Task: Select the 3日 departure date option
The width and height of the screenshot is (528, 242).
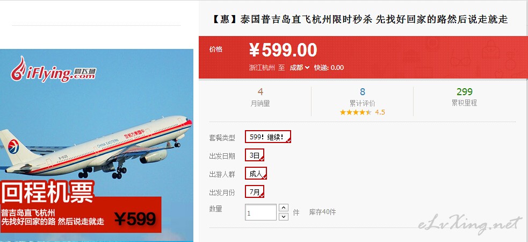Action: click(x=255, y=155)
